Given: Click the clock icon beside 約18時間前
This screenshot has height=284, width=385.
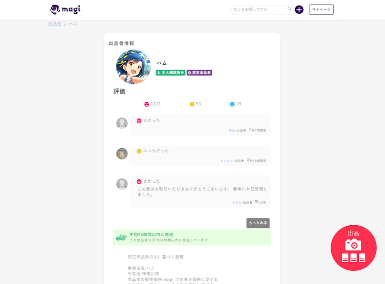Looking at the screenshot, I should pos(248,160).
